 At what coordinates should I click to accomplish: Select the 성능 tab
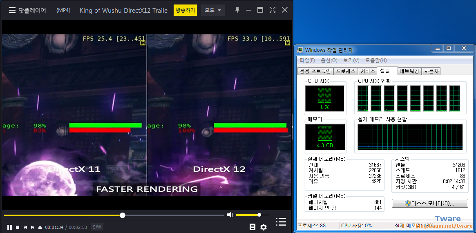387,71
